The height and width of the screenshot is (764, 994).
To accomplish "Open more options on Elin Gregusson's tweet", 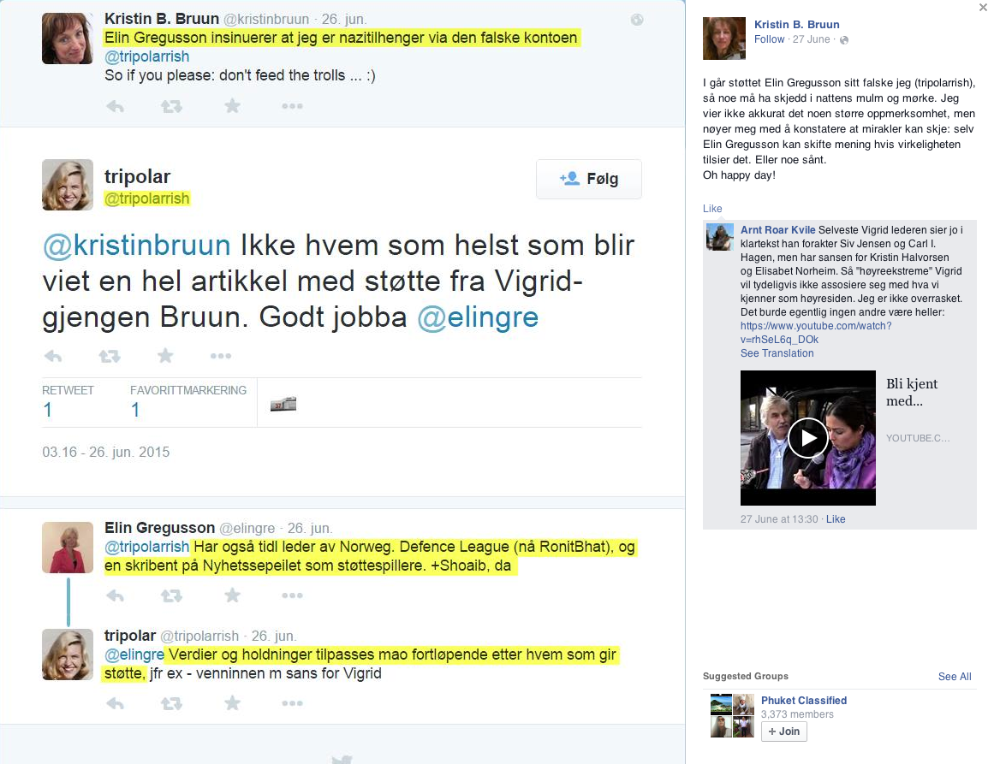I will (292, 595).
